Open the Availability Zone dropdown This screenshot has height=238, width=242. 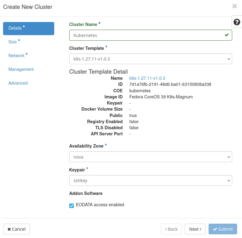pos(150,157)
